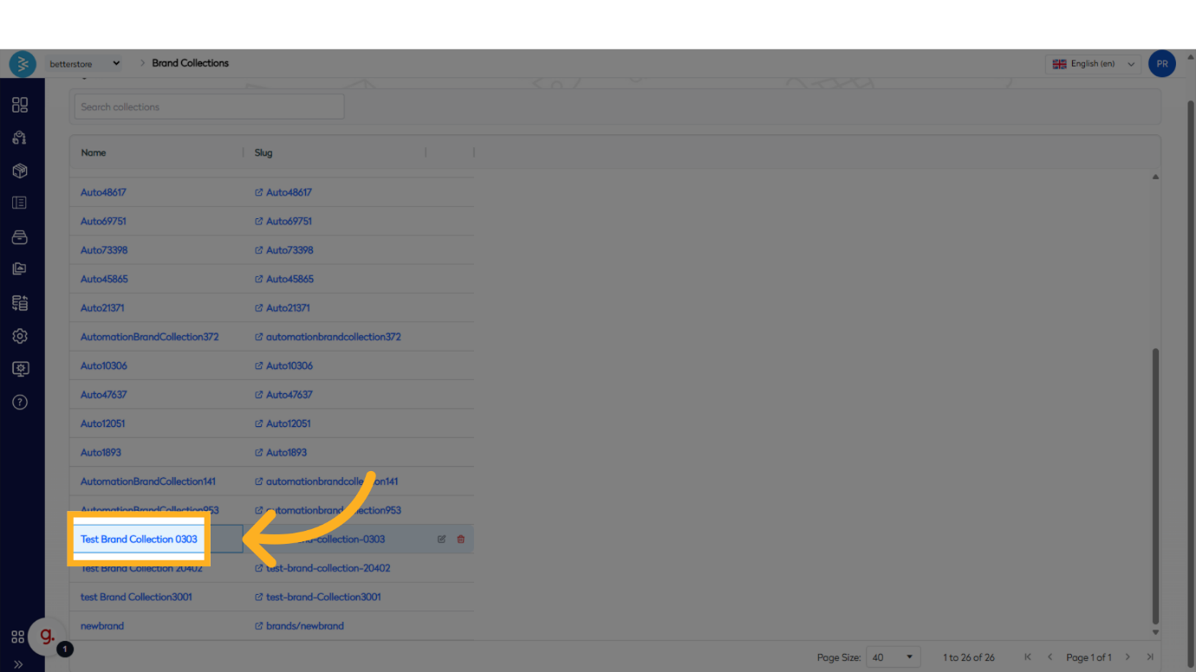Click the dashboard grid icon in sidebar

tap(20, 105)
